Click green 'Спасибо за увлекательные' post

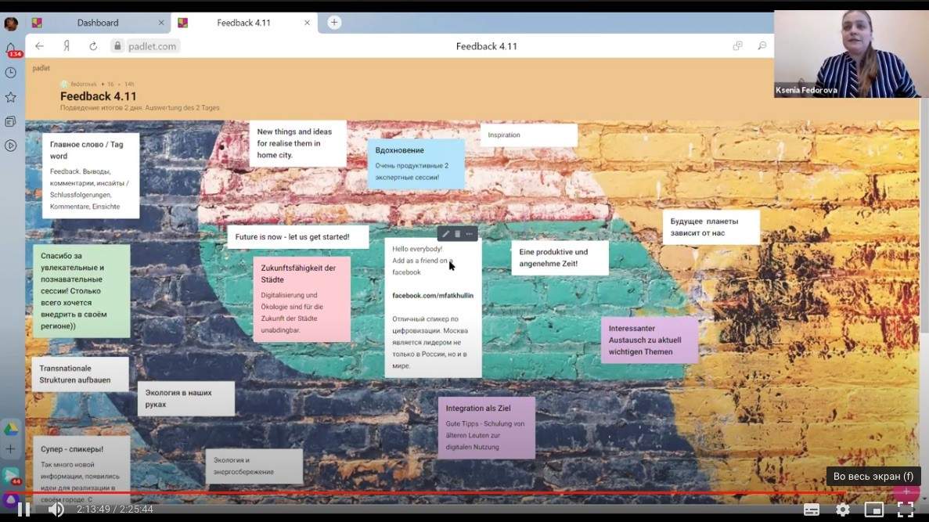(x=81, y=291)
